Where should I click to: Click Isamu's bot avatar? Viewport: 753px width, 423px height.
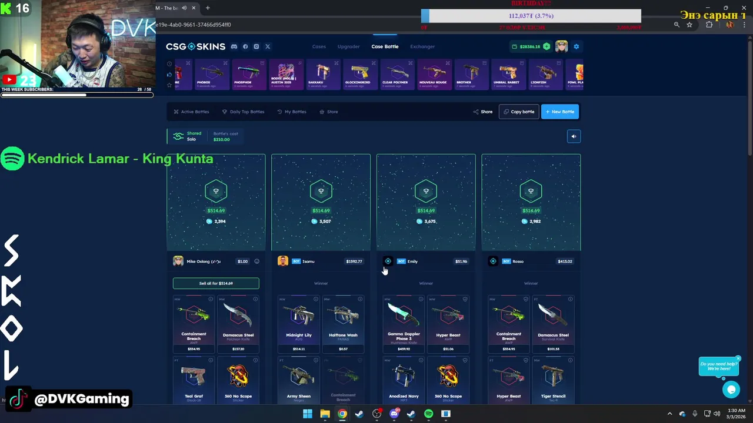[x=283, y=261]
